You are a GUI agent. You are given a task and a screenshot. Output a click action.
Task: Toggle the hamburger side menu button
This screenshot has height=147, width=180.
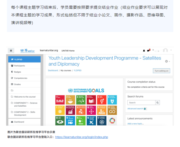(11, 51)
